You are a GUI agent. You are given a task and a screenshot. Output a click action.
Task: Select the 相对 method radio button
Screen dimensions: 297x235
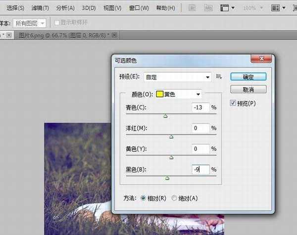click(x=144, y=198)
